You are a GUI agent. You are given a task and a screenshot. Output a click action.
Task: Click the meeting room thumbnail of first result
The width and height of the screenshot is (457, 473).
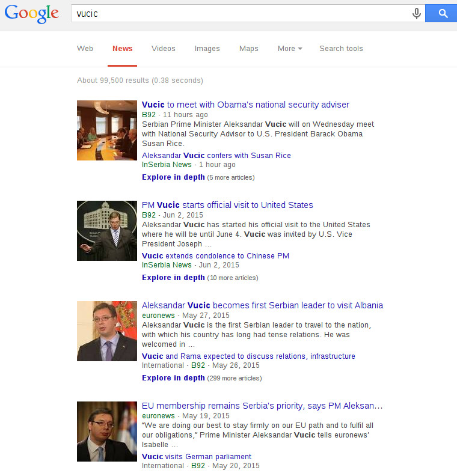(107, 130)
